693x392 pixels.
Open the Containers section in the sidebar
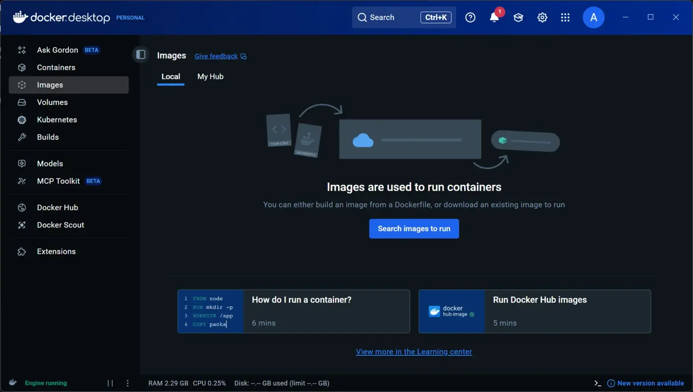tap(55, 67)
